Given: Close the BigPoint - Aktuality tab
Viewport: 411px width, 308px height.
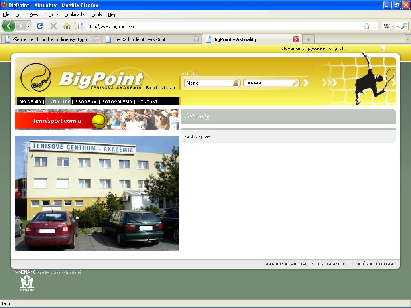Looking at the screenshot, I should point(296,39).
